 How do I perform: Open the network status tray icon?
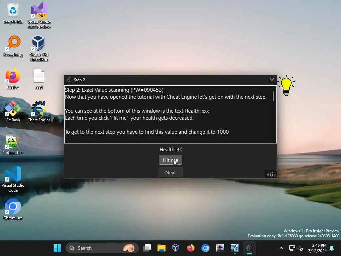pos(292,248)
